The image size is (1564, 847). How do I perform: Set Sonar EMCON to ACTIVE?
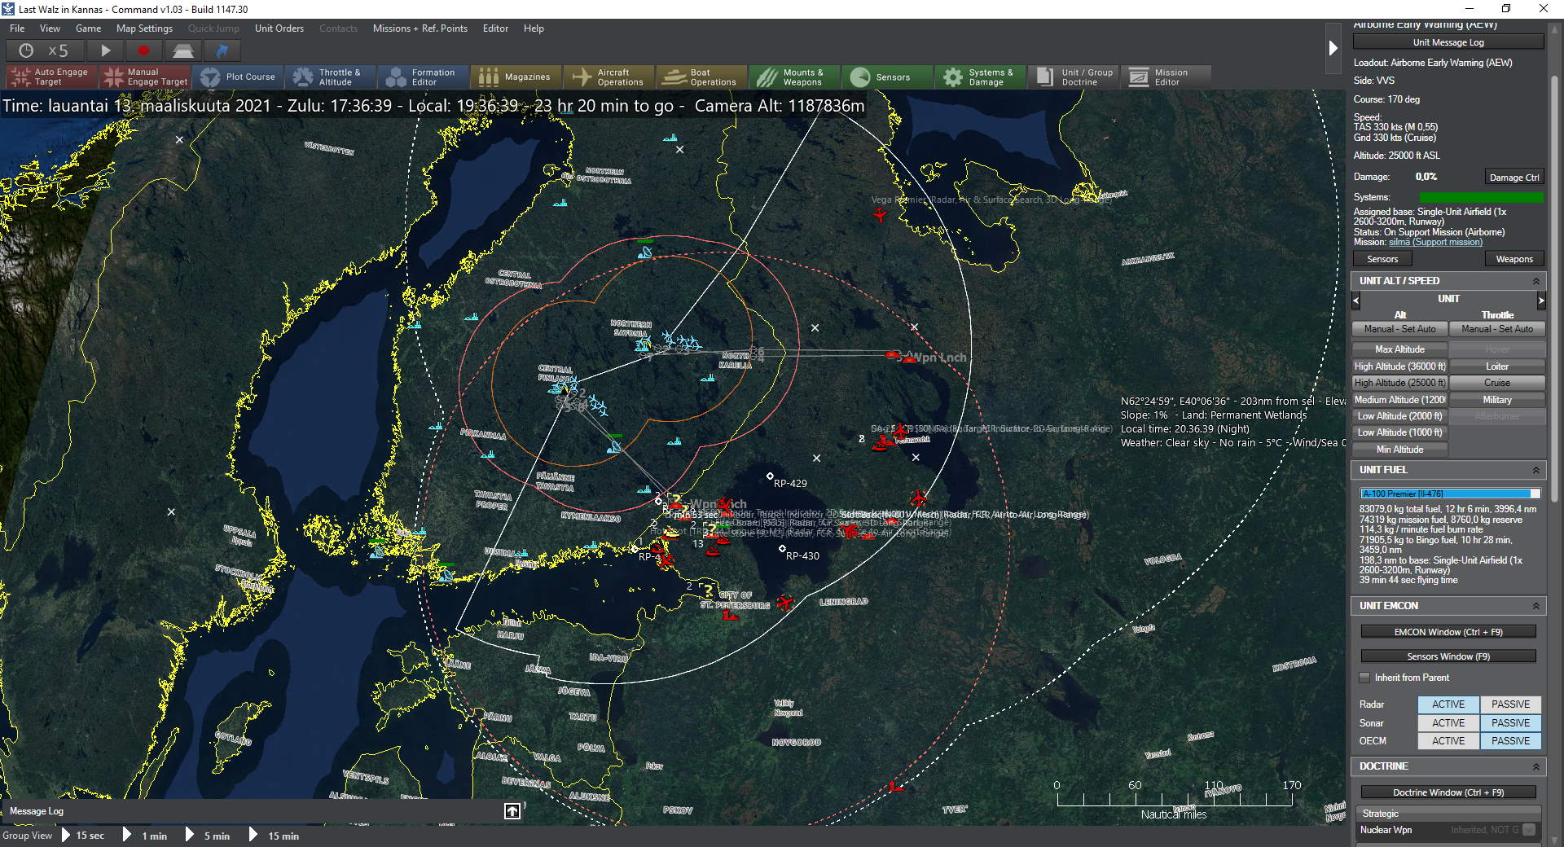(1448, 723)
